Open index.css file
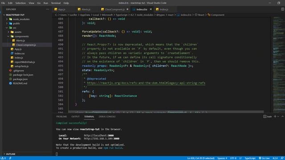Image resolution: width=285 pixels, height=160 pixels. 20,53
